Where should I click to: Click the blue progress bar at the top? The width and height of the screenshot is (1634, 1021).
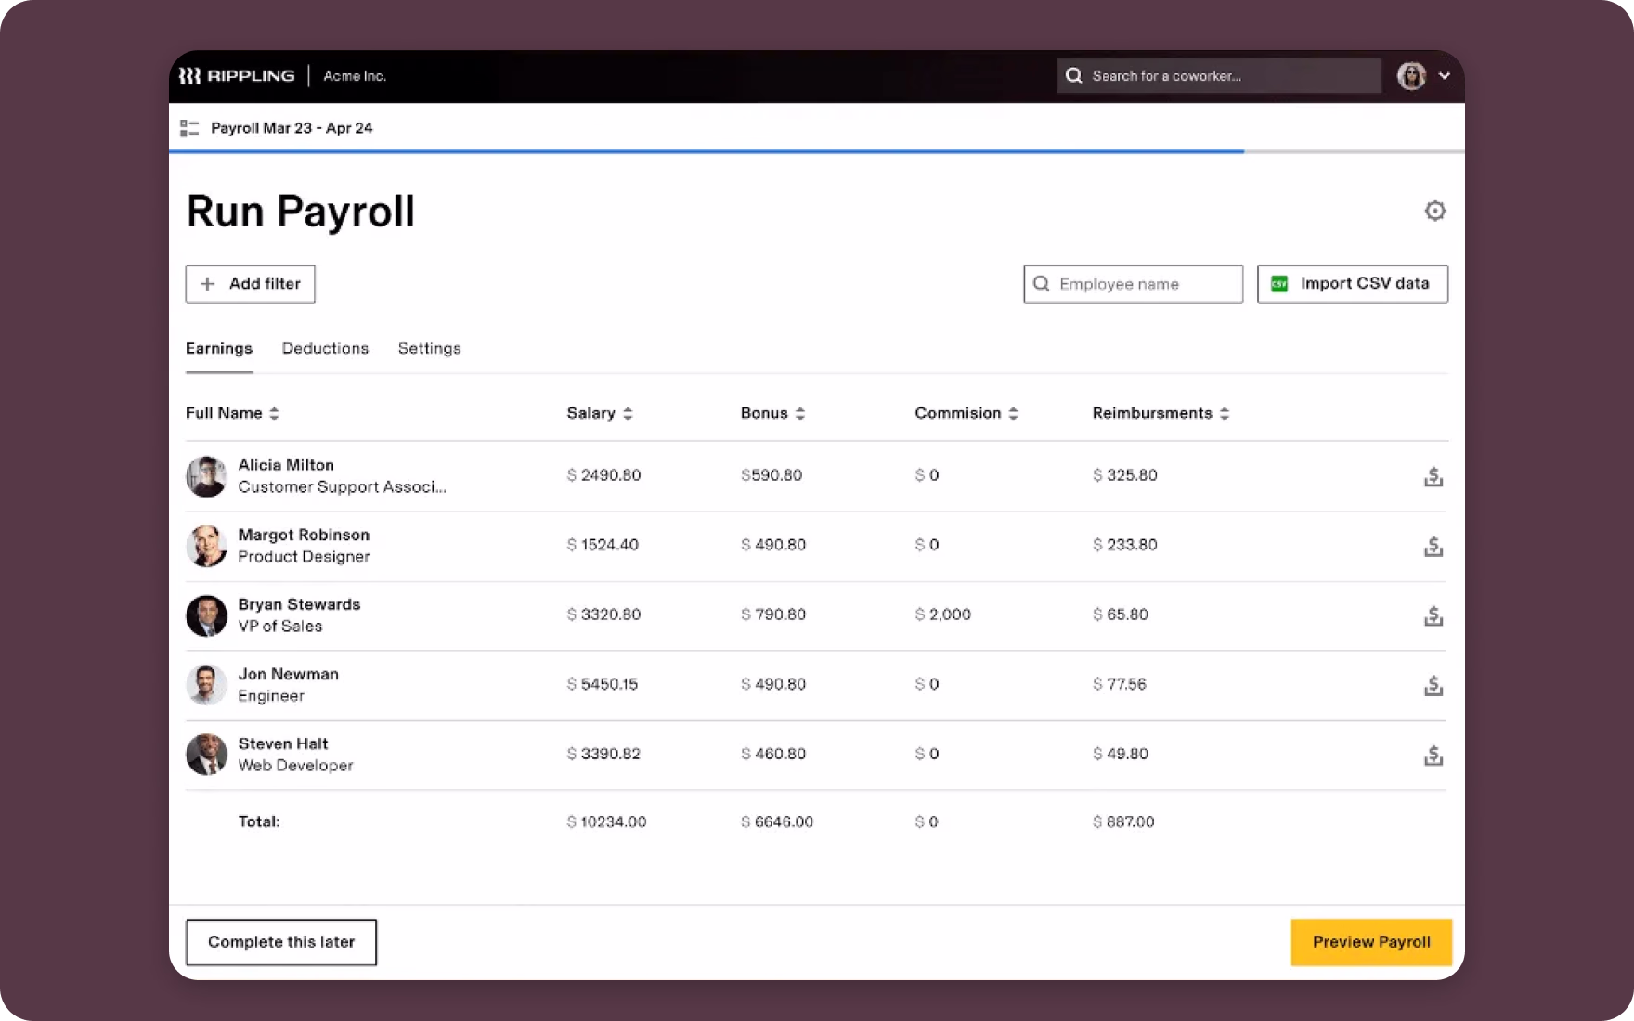[x=706, y=149]
